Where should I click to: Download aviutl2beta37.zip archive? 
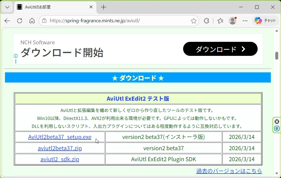60,148
